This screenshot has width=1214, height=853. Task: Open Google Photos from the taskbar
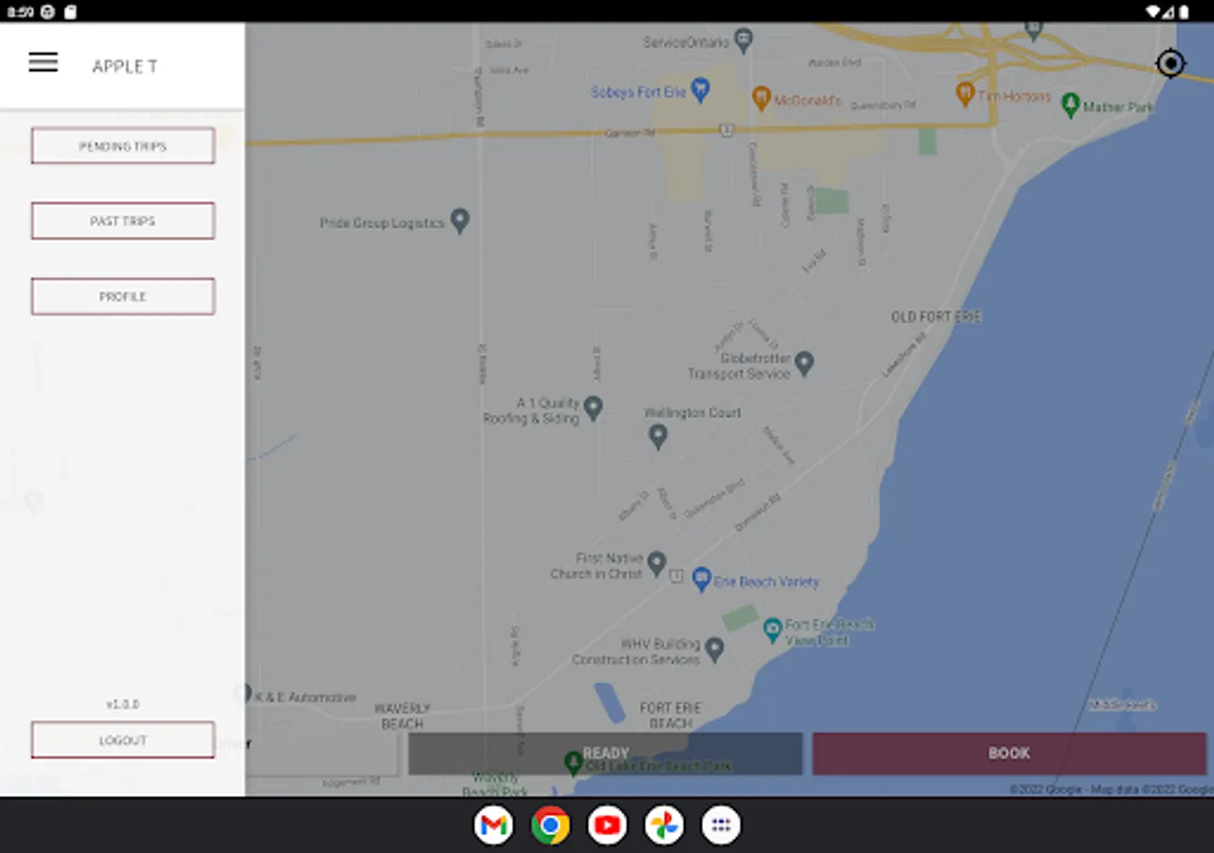click(664, 826)
